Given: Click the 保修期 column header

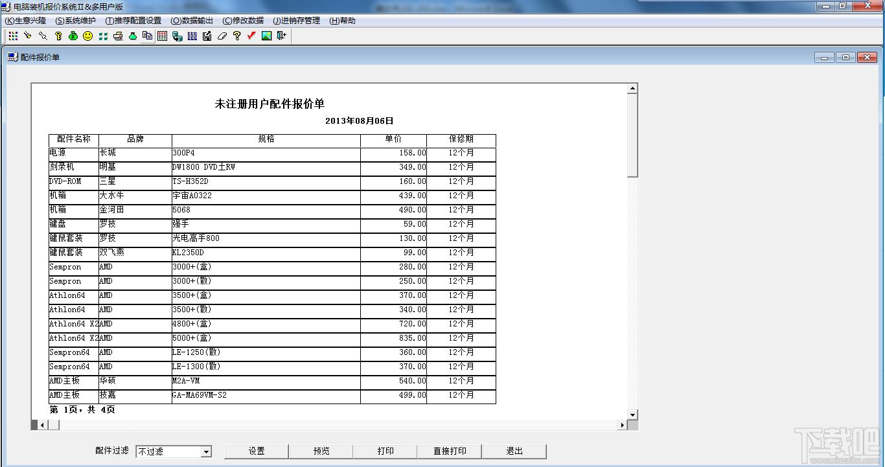Looking at the screenshot, I should point(461,139).
